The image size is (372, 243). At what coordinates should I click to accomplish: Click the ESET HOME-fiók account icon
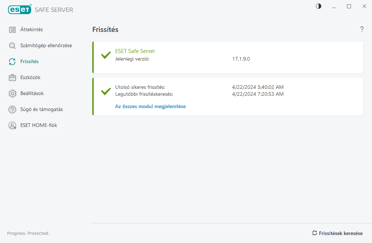click(12, 125)
